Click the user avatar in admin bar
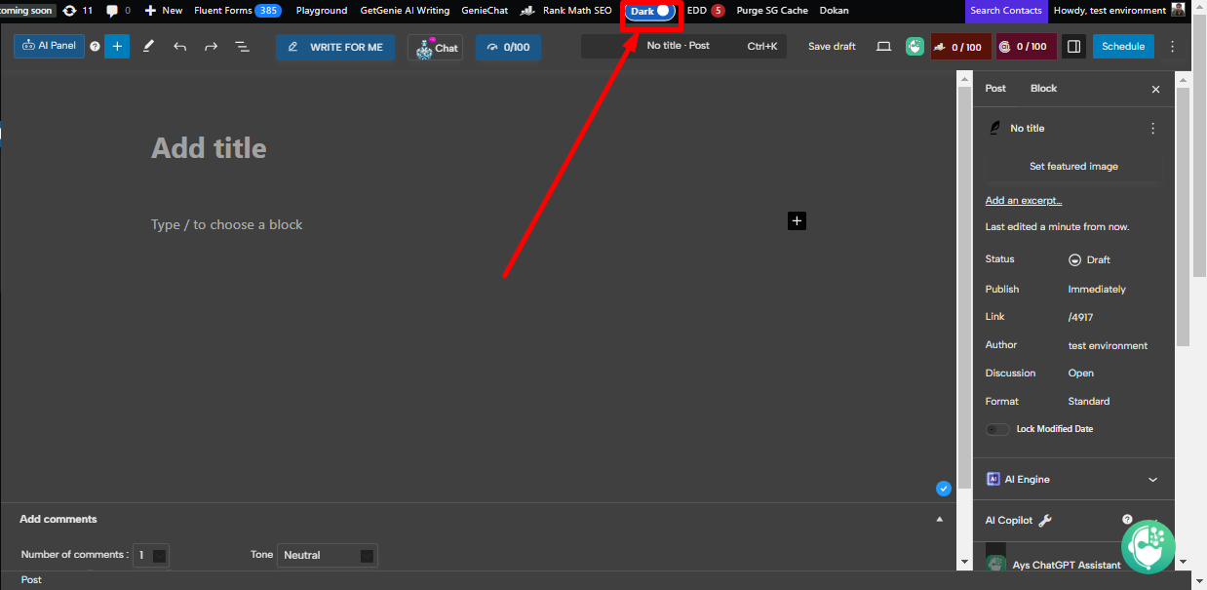 click(x=1179, y=11)
